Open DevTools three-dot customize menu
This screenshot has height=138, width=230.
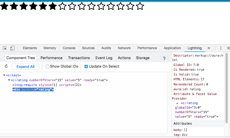click(221, 48)
